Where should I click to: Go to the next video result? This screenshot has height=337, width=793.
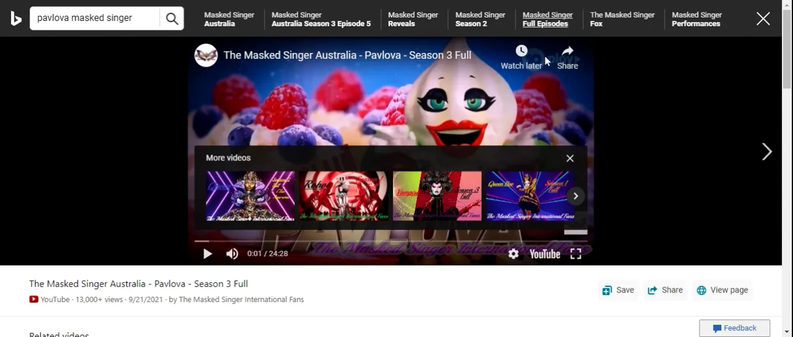[x=767, y=152]
